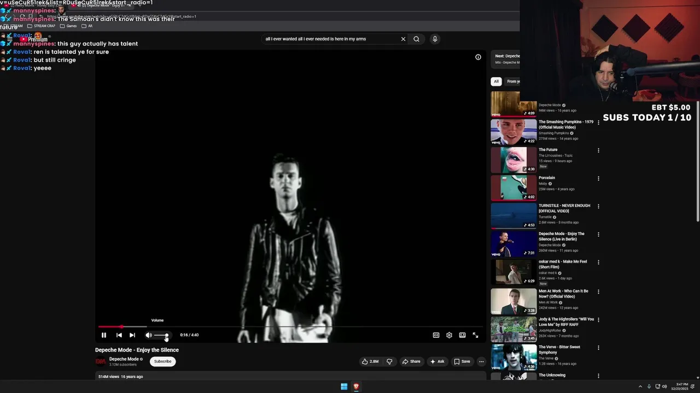
Task: Open the STREAM CRAP bookmark folder
Action: [42, 26]
